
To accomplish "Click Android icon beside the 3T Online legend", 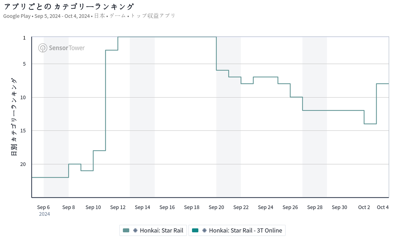I will pyautogui.click(x=204, y=230).
